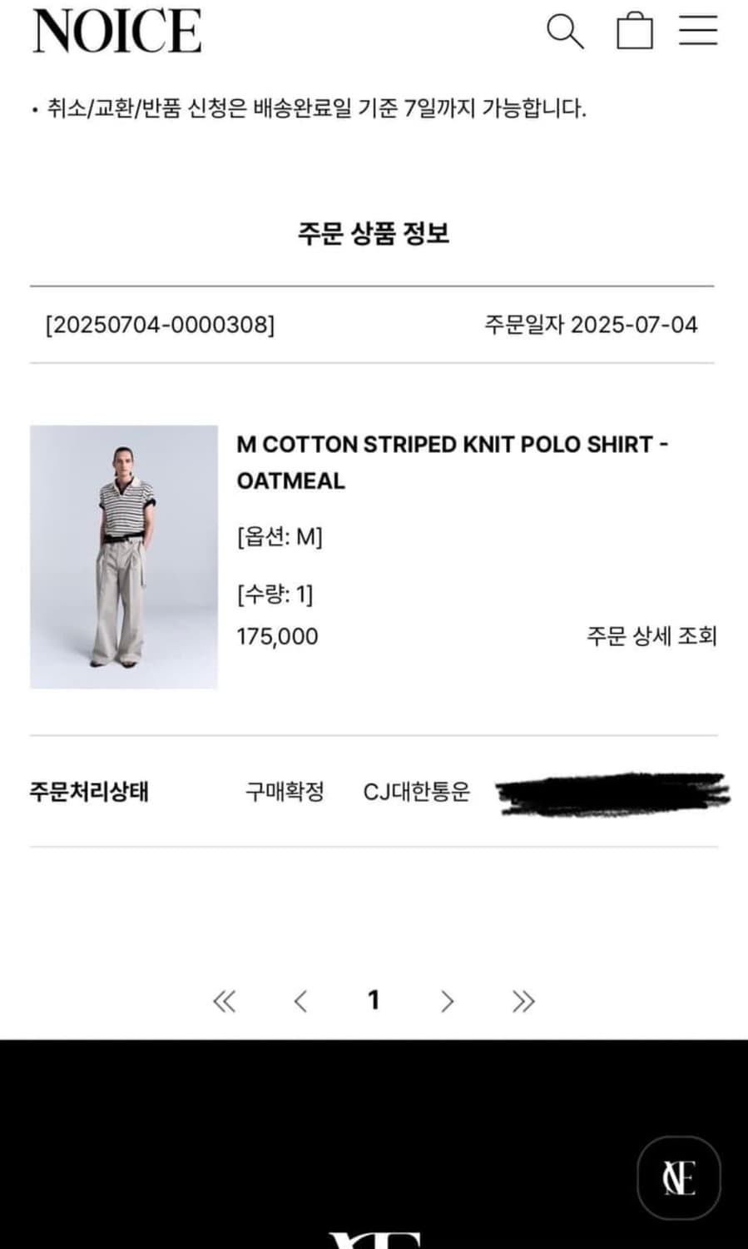Click the partial logo in the footer
Viewport: 748px width, 1249px height.
click(x=374, y=1240)
